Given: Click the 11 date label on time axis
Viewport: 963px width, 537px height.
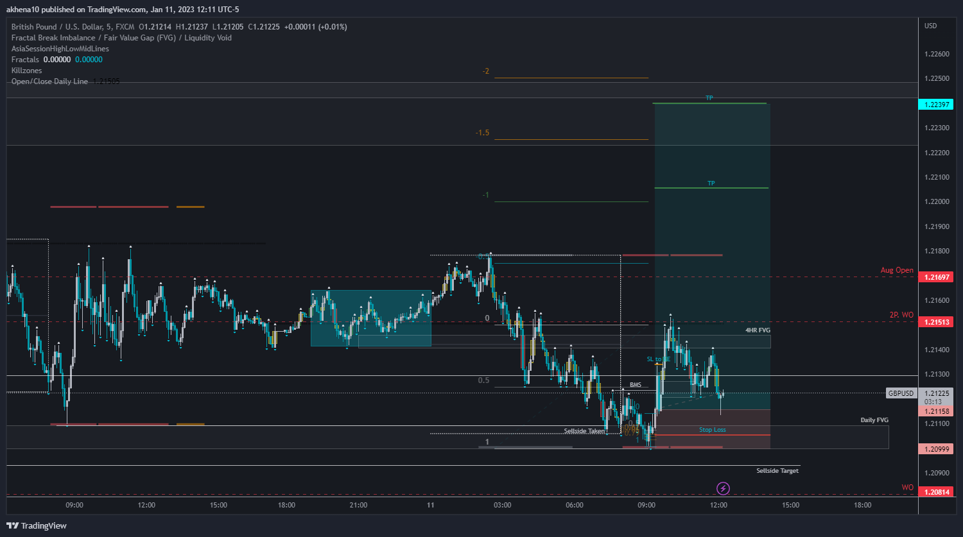Looking at the screenshot, I should [431, 505].
